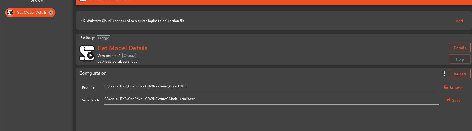Click the Get Model Details task chip icon
The width and height of the screenshot is (472, 131).
point(10,13)
